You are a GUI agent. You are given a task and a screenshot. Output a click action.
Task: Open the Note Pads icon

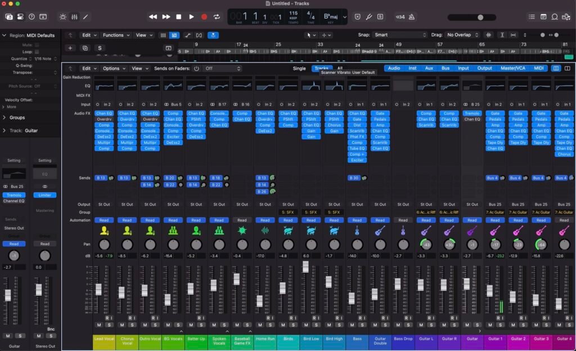click(x=543, y=17)
